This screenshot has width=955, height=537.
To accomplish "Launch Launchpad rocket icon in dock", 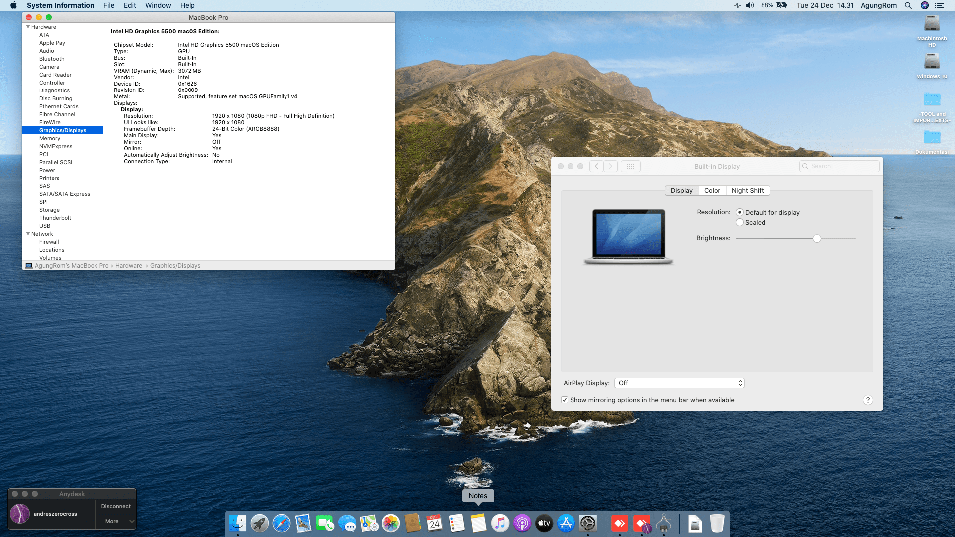I will pyautogui.click(x=260, y=523).
